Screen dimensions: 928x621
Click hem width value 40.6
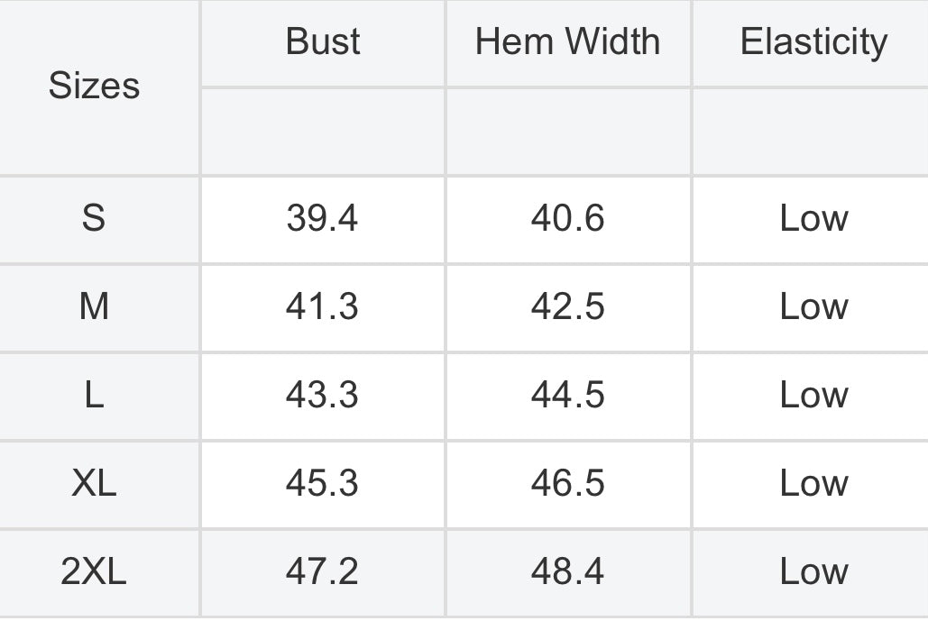[x=567, y=217]
